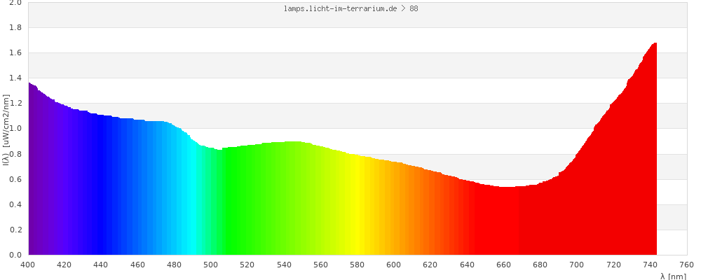Click the 2.0 label on the intensity axis
The height and width of the screenshot is (280, 701).
[15, 3]
